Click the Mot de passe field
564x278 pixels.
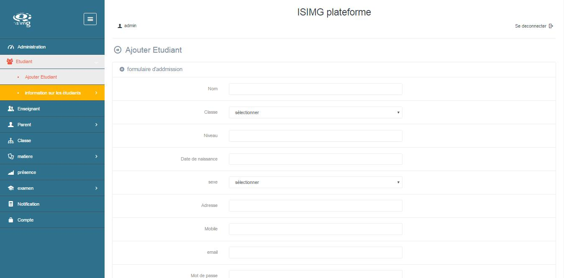point(315,274)
